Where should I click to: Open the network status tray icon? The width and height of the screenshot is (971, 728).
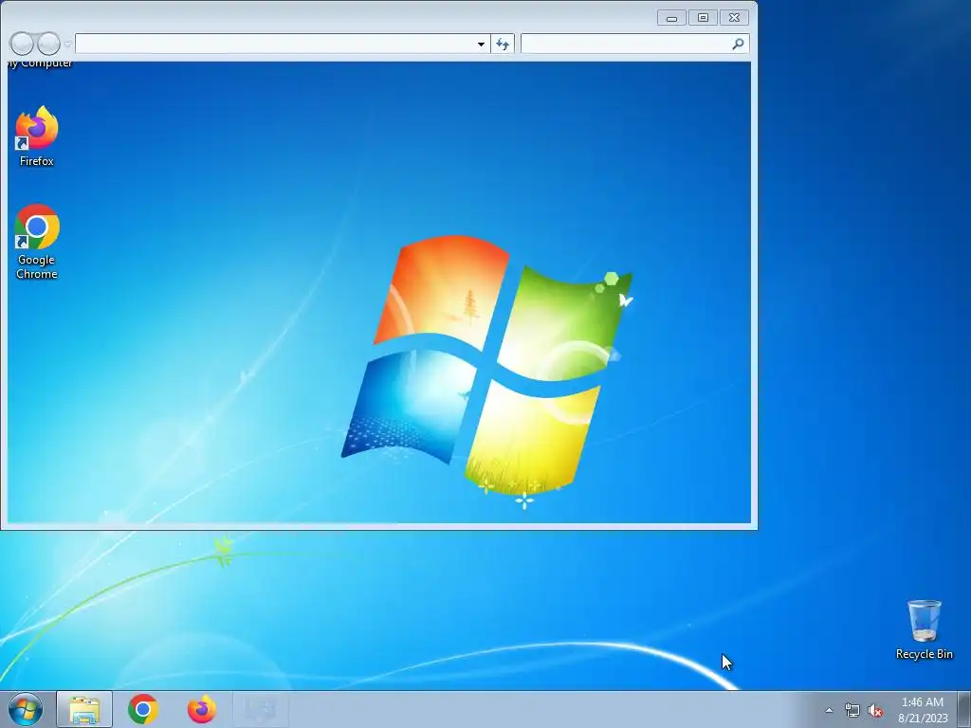852,710
